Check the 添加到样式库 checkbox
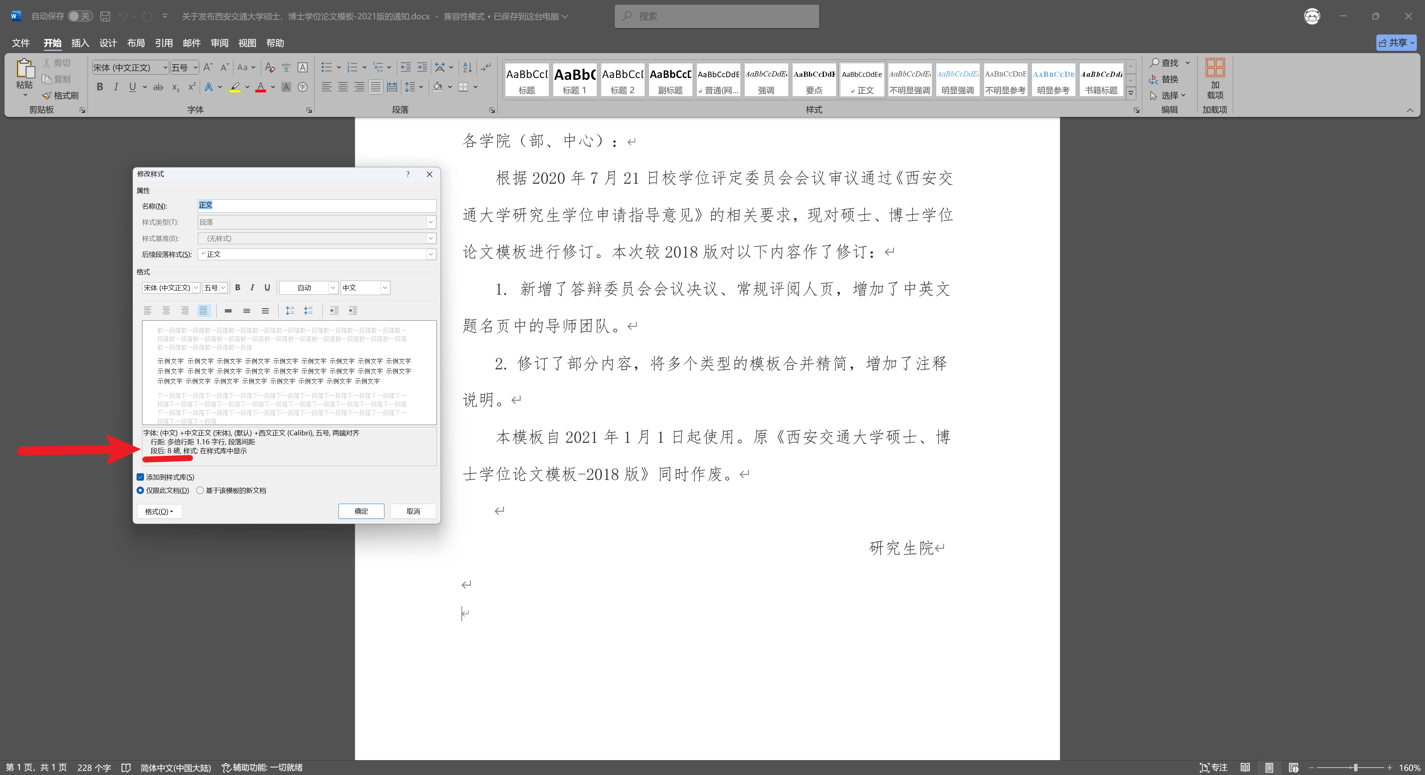 (141, 476)
